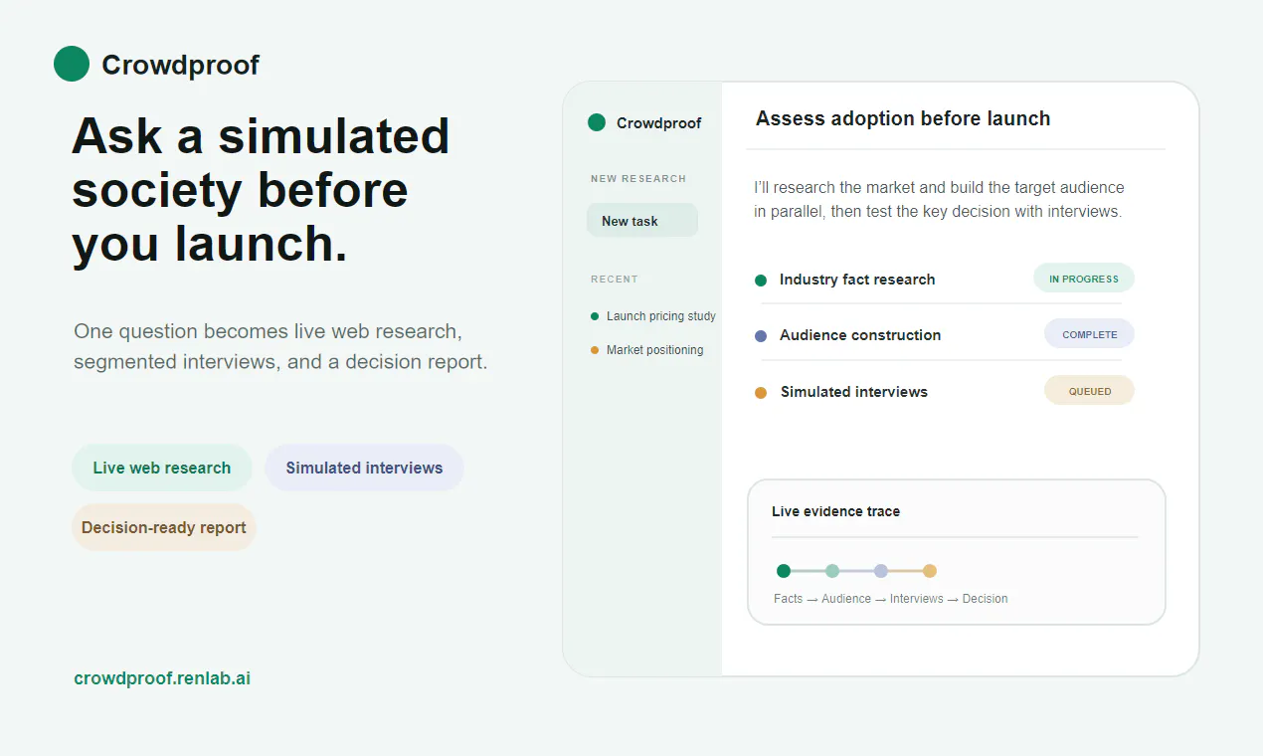Screen dimensions: 1263x756
Task: Click the orange Decision trace marker
Action: point(930,571)
